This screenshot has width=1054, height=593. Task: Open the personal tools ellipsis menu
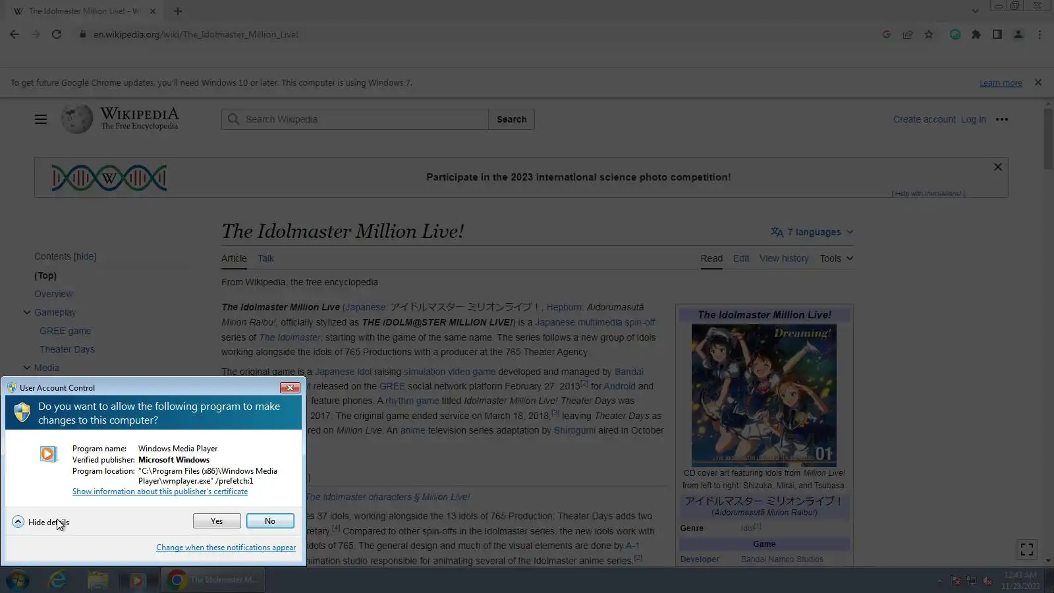click(x=1002, y=119)
